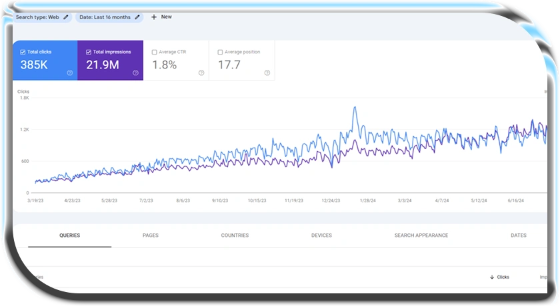Open the SEARCH APPEARANCE tab
The width and height of the screenshot is (560, 306).
[421, 235]
